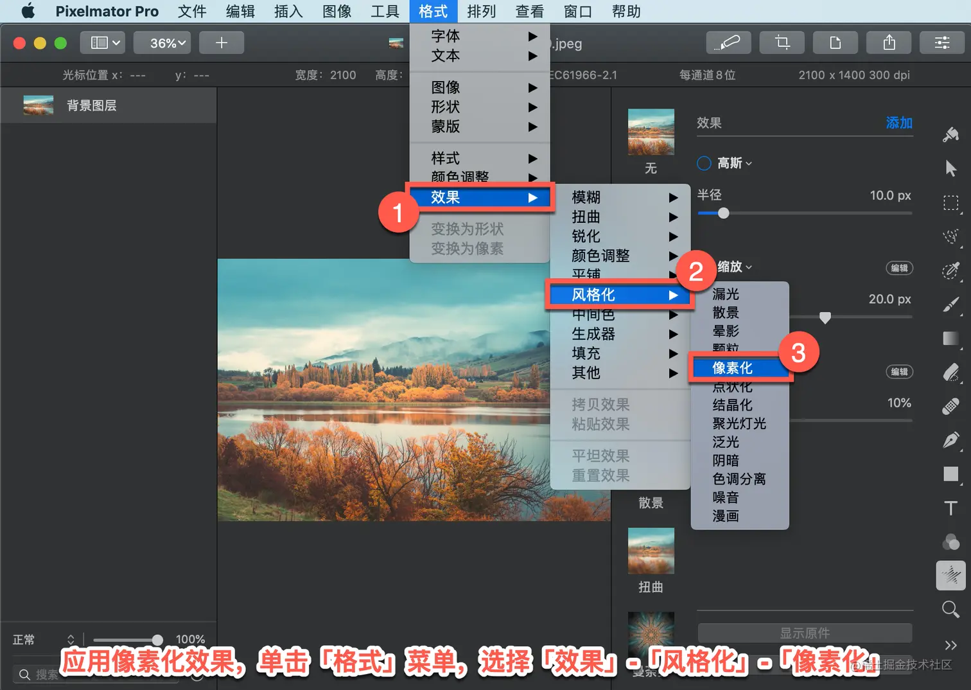Open the 正常 blend mode selector

pyautogui.click(x=44, y=639)
